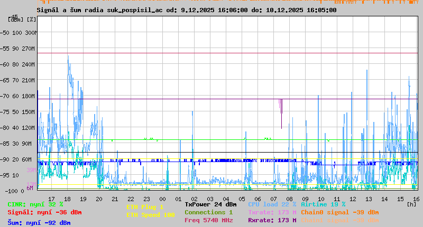
Task: Click the '-65' dBm axis label
Action: (x=5, y=81)
